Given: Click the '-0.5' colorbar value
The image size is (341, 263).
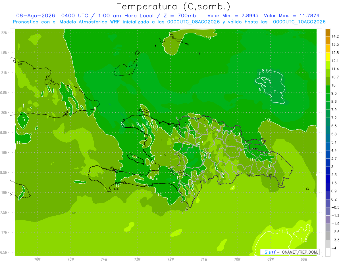Looking at the screenshot, I should [x=335, y=207].
